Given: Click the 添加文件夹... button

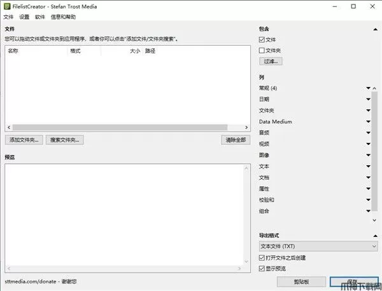Looking at the screenshot, I should click(x=24, y=140).
